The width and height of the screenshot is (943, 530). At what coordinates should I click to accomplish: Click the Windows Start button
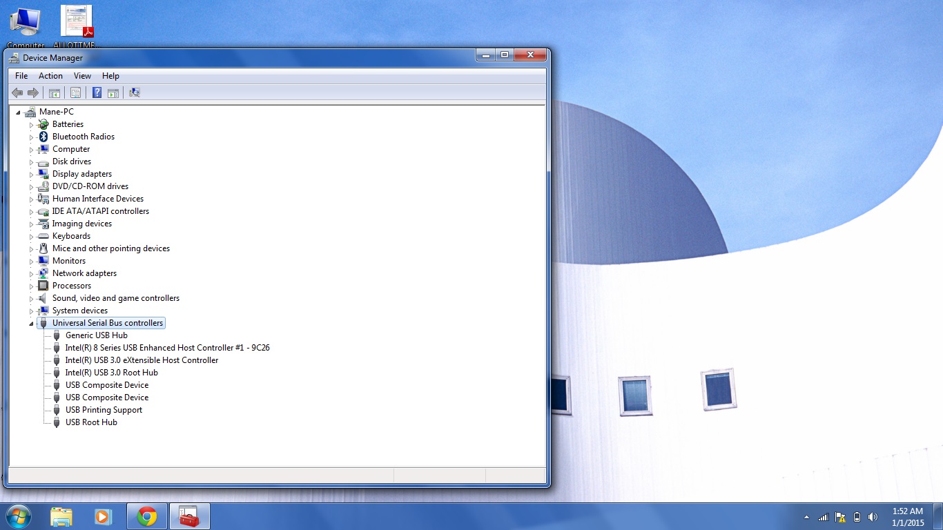pyautogui.click(x=19, y=516)
